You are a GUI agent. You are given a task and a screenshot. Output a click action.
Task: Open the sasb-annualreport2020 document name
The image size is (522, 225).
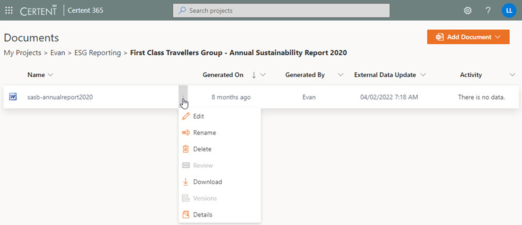point(60,97)
